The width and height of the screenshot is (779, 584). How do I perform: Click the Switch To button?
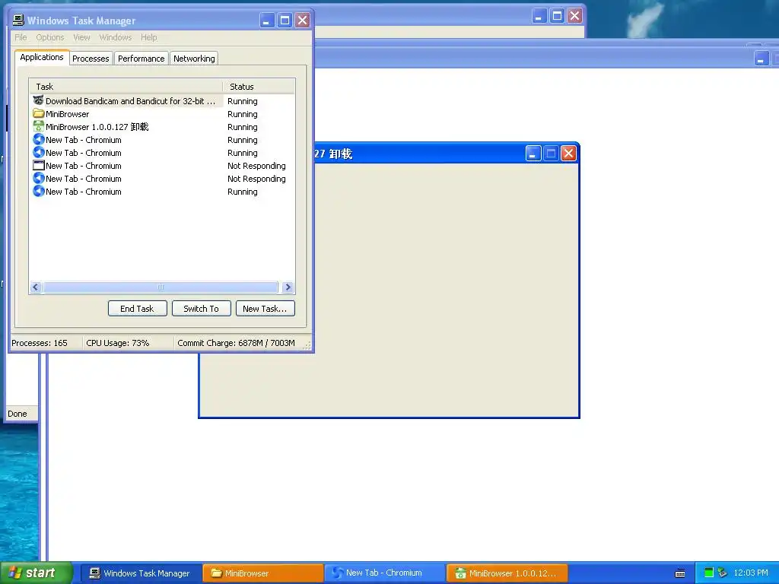(x=201, y=309)
